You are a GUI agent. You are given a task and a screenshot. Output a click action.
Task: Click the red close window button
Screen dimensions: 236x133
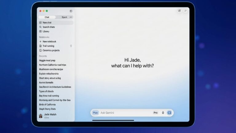(x=40, y=11)
